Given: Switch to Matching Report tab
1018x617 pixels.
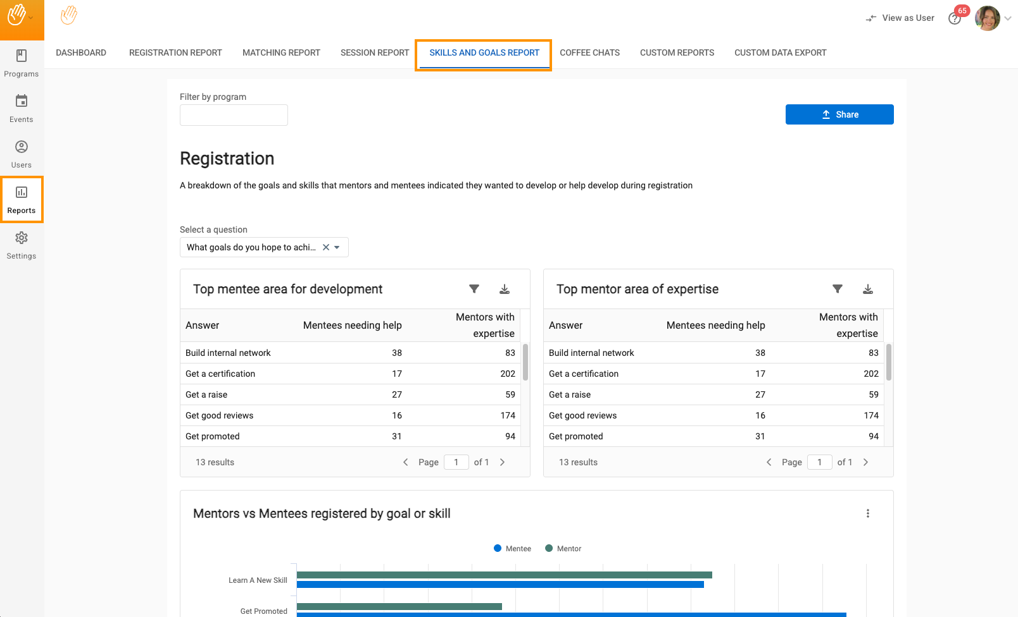Looking at the screenshot, I should tap(281, 52).
